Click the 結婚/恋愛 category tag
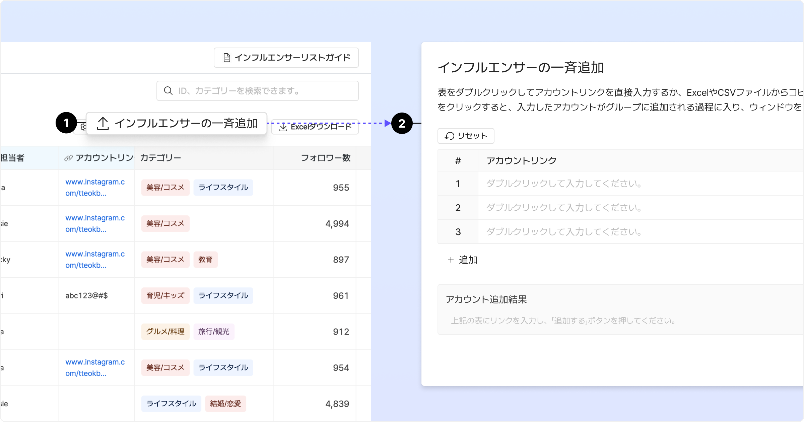This screenshot has width=804, height=422. coord(225,404)
